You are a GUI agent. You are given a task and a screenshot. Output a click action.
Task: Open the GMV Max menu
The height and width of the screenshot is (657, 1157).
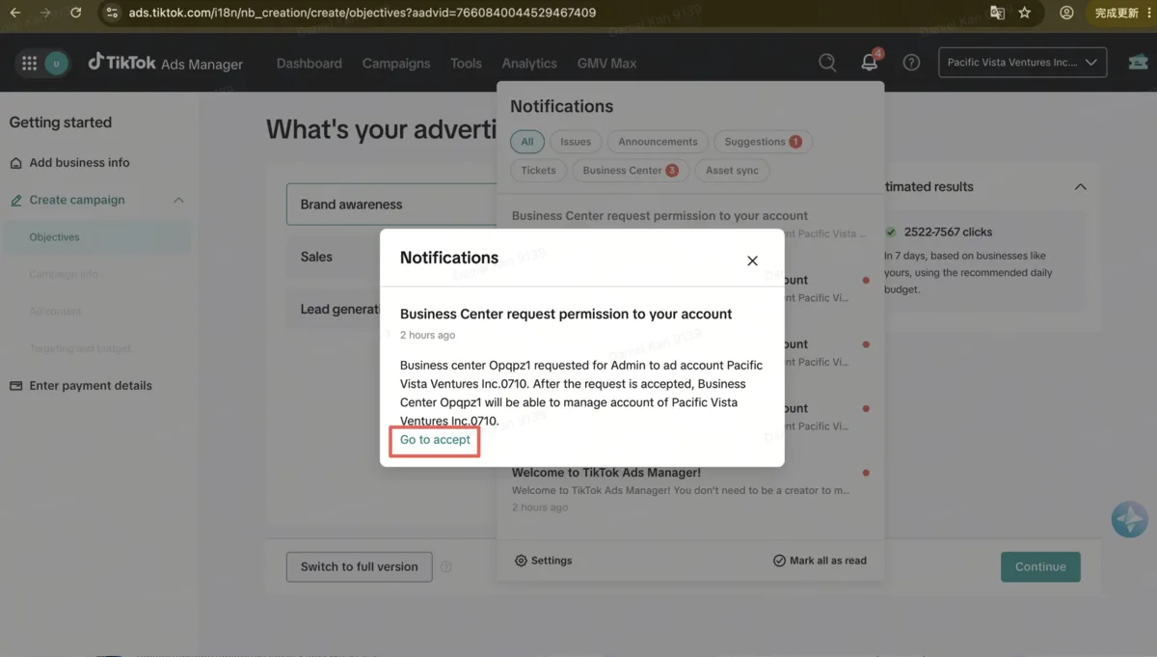pyautogui.click(x=606, y=63)
